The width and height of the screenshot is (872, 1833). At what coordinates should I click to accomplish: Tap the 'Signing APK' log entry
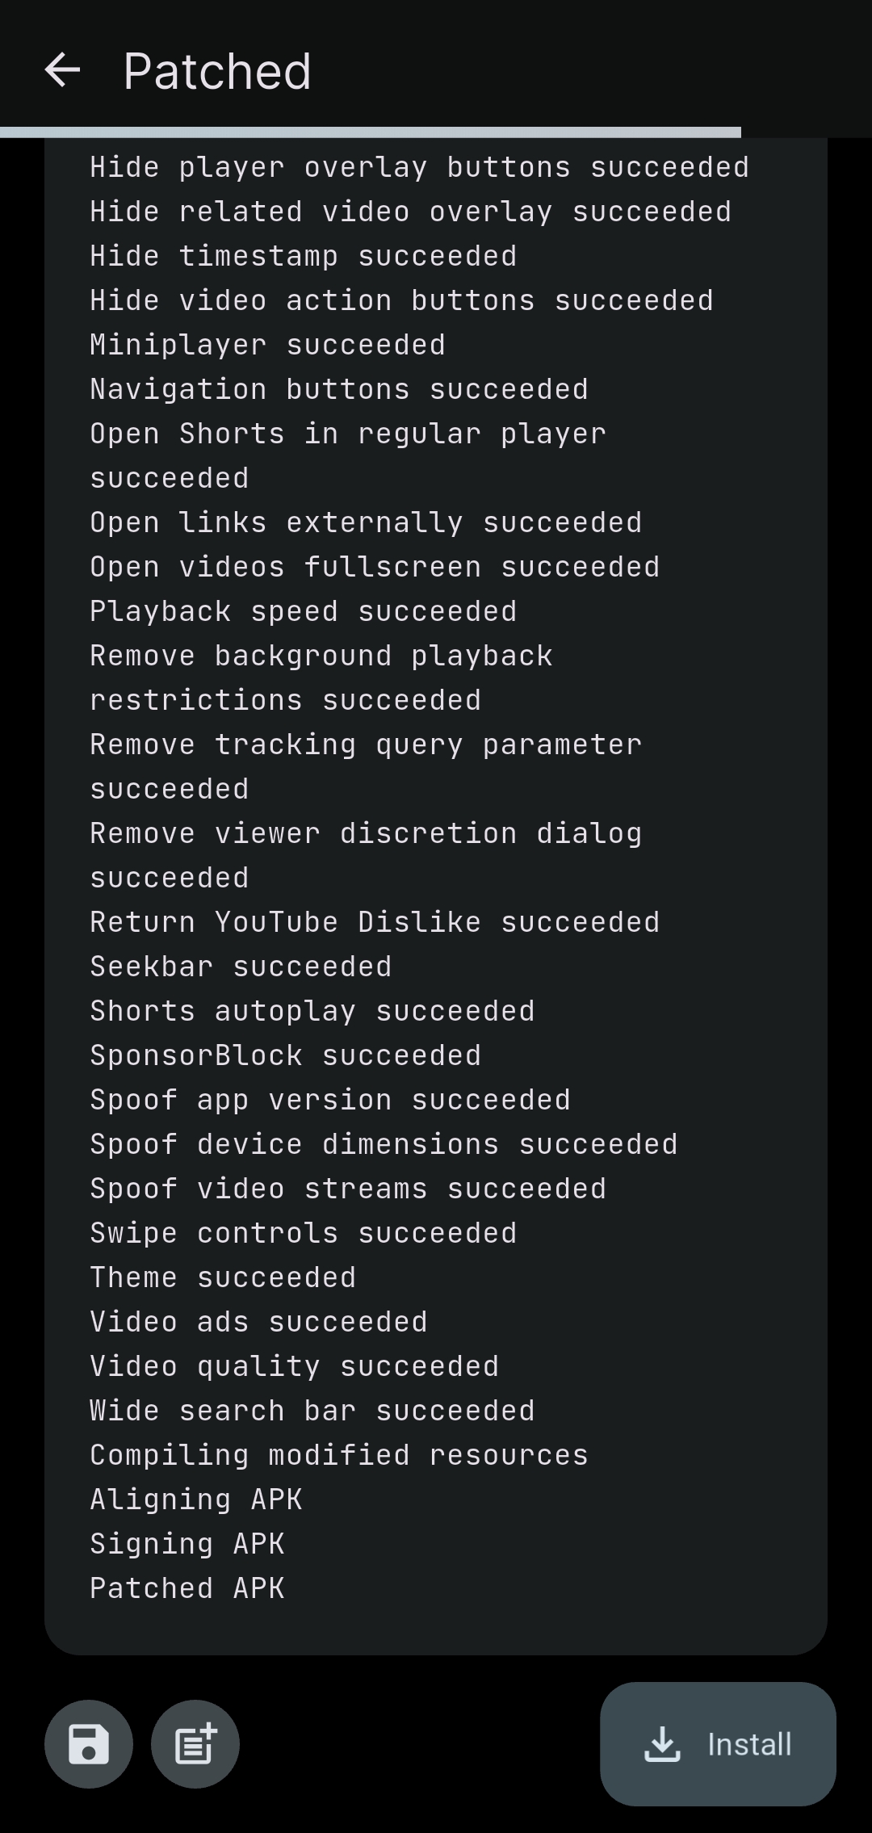point(187,1544)
